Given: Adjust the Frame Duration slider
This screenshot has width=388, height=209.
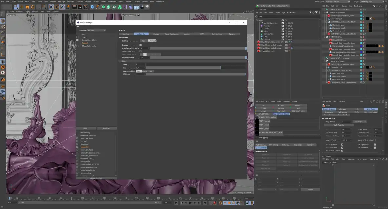Looking at the screenshot, I should coord(198,58).
